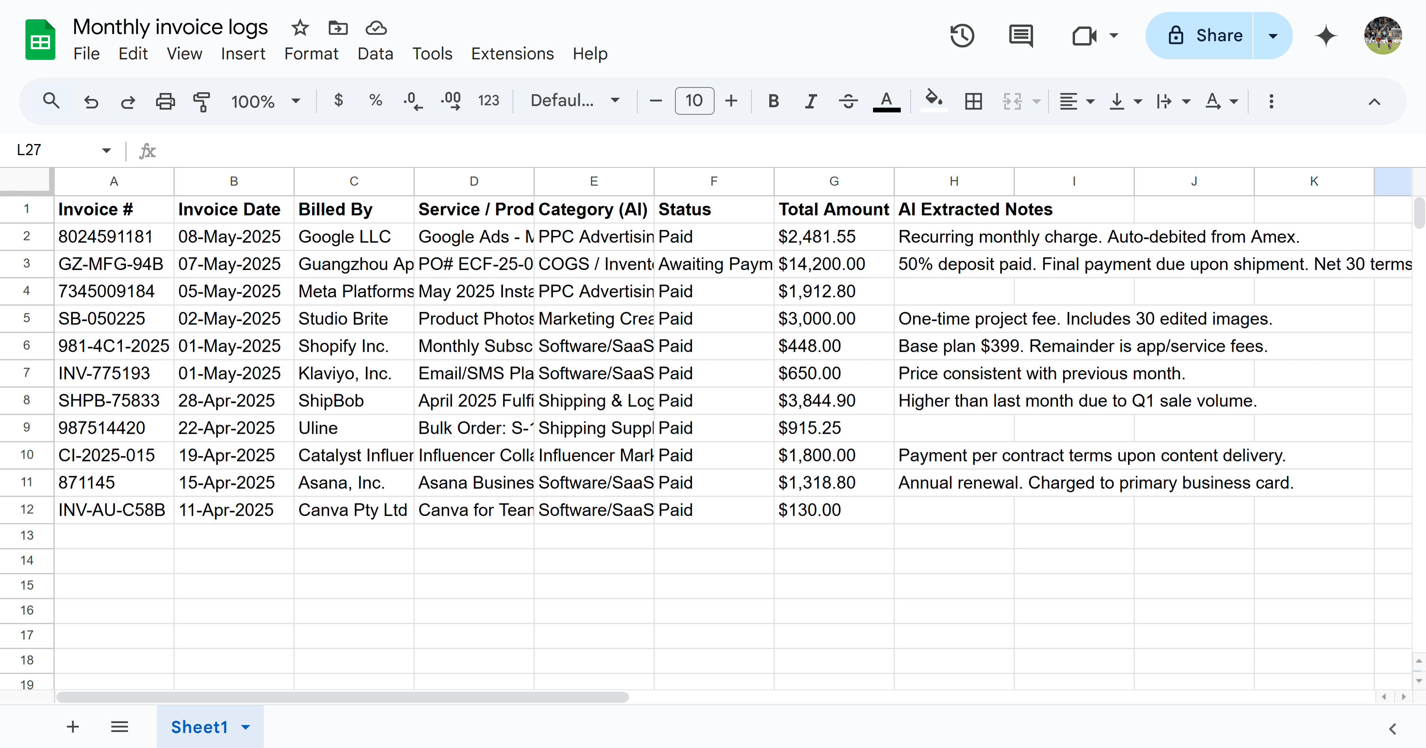
Task: Click into the formula bar
Action: pyautogui.click(x=786, y=150)
